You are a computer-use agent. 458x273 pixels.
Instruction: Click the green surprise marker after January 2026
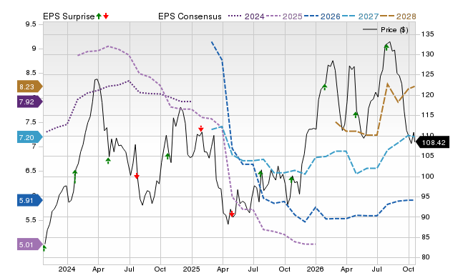pos(324,87)
